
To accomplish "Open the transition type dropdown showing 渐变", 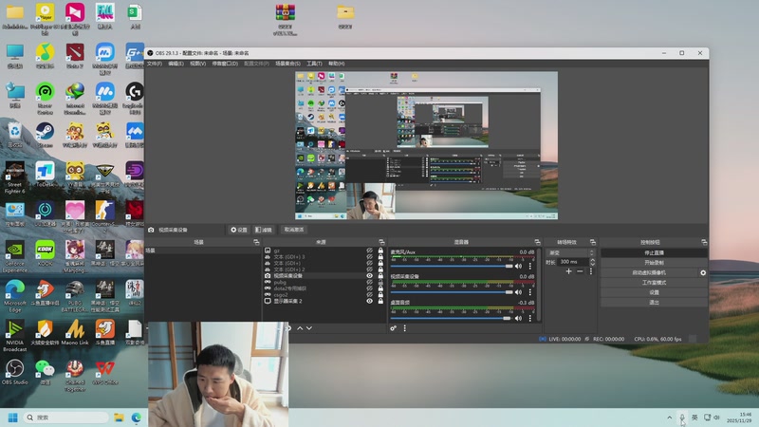I will point(570,252).
